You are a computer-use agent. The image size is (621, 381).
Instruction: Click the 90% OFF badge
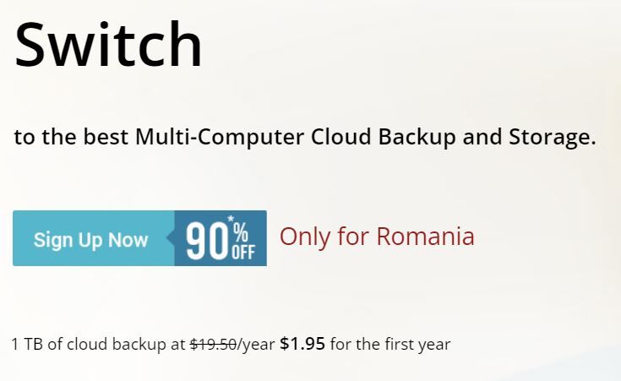point(221,238)
